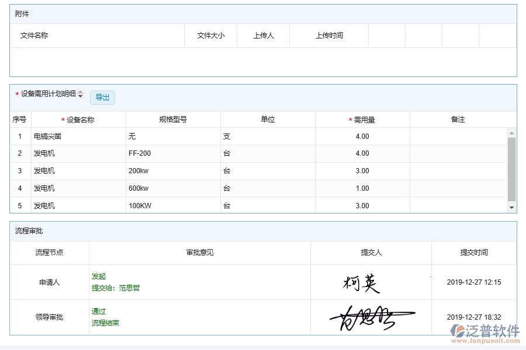The height and width of the screenshot is (350, 526).
Task: Click the 通过 link in 领导审批 row
Action: click(98, 311)
